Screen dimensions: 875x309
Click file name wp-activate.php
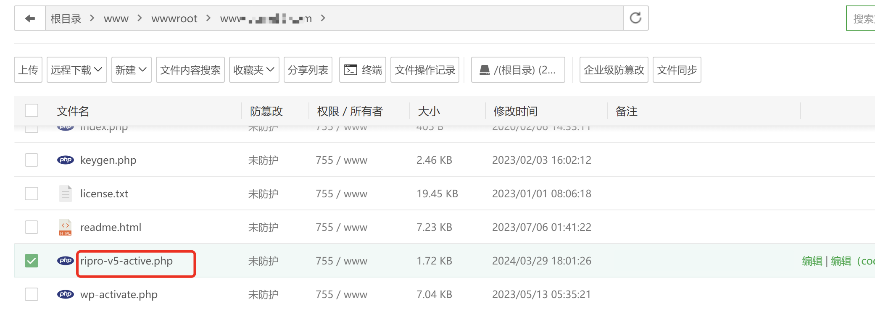point(119,295)
